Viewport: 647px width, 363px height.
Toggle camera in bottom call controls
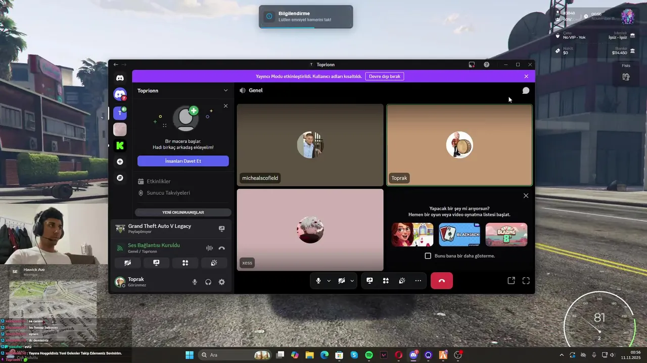(341, 281)
